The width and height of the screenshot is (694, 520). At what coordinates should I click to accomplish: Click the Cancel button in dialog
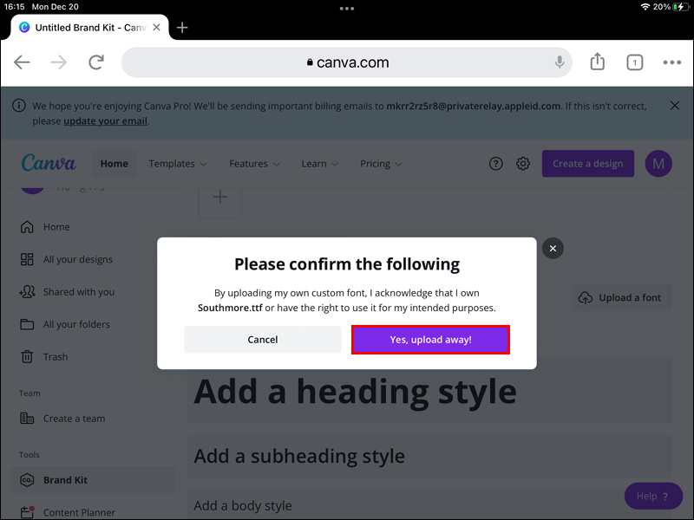pyautogui.click(x=262, y=340)
